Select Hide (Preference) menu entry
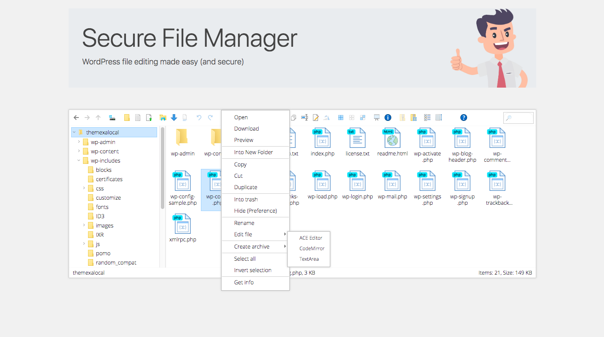This screenshot has height=337, width=604. 255,211
